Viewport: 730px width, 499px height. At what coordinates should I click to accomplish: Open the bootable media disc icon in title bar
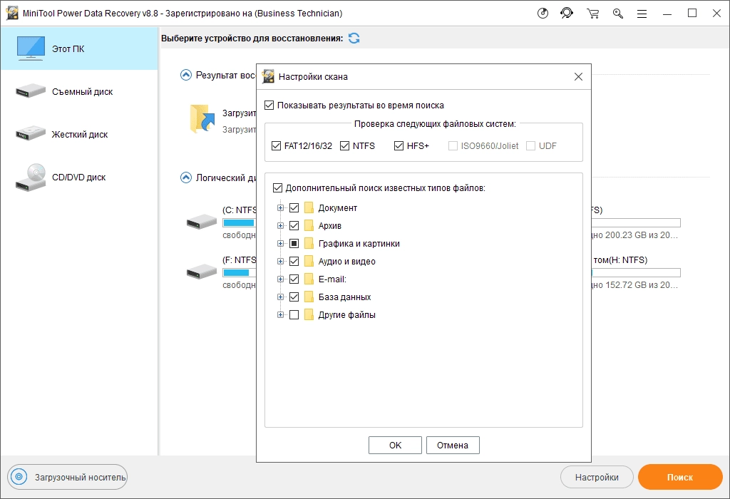(x=543, y=14)
